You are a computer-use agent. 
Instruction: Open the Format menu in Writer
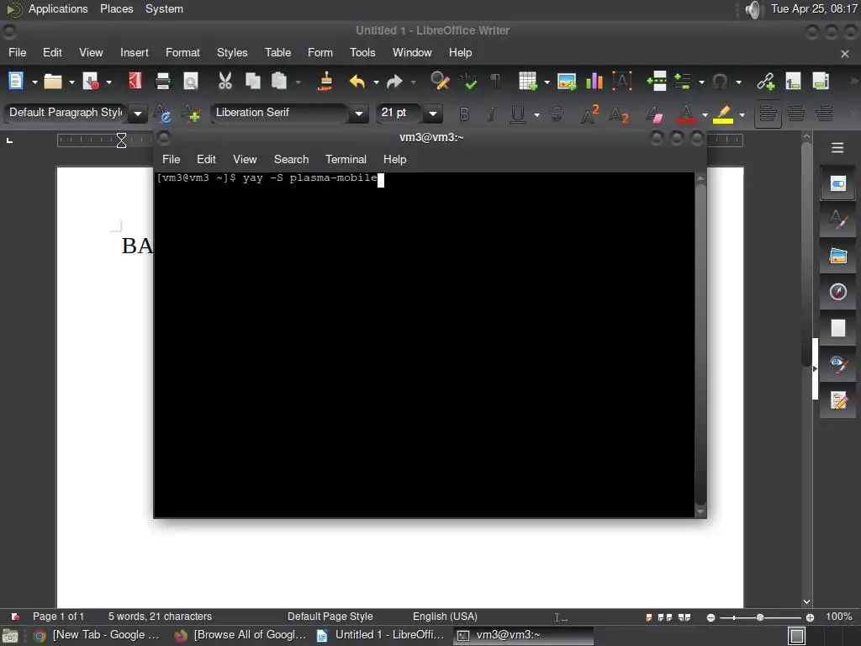tap(182, 53)
